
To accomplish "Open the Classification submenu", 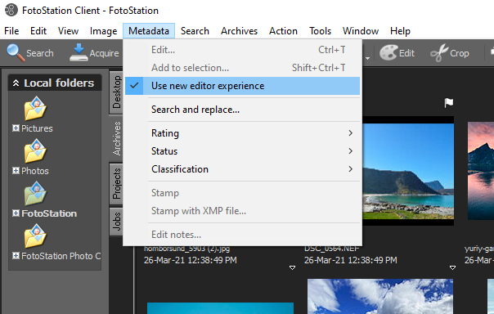I will pyautogui.click(x=242, y=169).
